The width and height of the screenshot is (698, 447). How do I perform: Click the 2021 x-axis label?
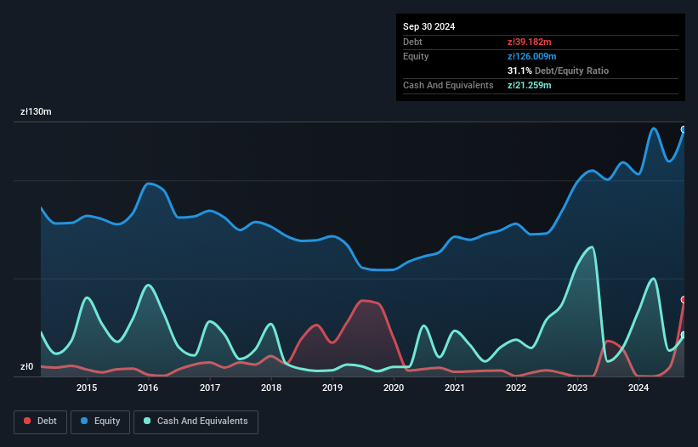tap(455, 388)
